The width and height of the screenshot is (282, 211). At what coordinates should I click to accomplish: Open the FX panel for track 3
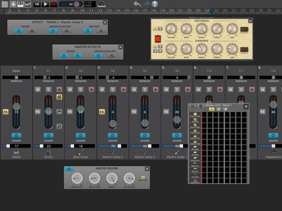(102, 112)
